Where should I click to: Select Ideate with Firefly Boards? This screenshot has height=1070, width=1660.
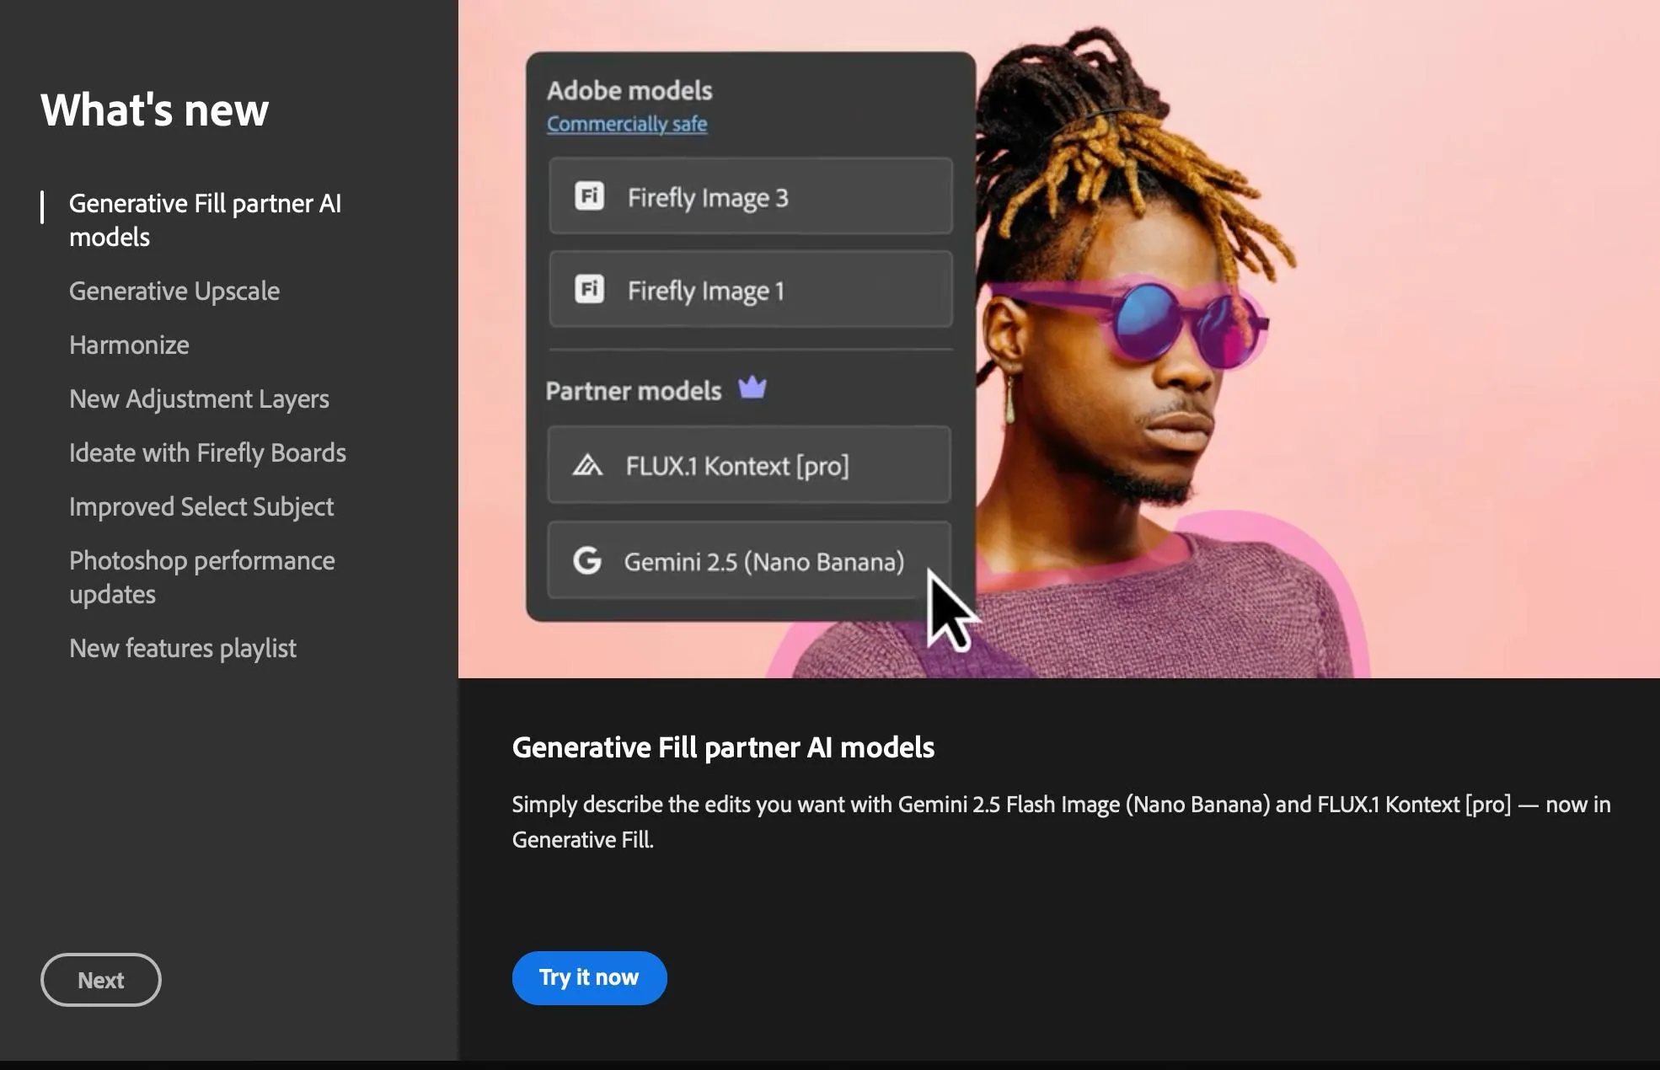point(207,452)
